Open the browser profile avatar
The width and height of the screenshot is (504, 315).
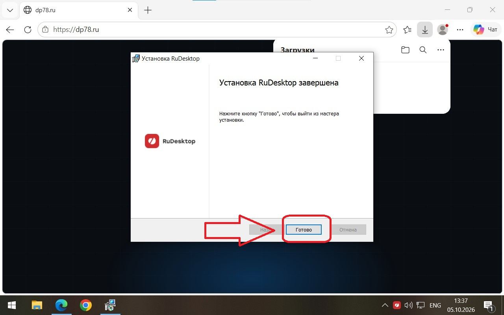(x=443, y=30)
